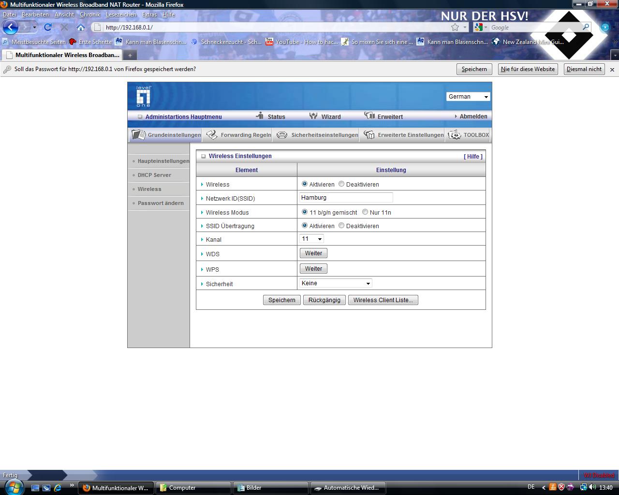Open the German language dropdown
Image resolution: width=619 pixels, height=495 pixels.
[468, 97]
